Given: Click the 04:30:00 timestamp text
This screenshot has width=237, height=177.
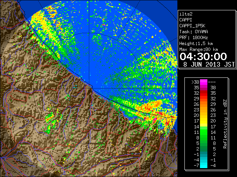Looking at the screenshot, I should click(x=203, y=56).
